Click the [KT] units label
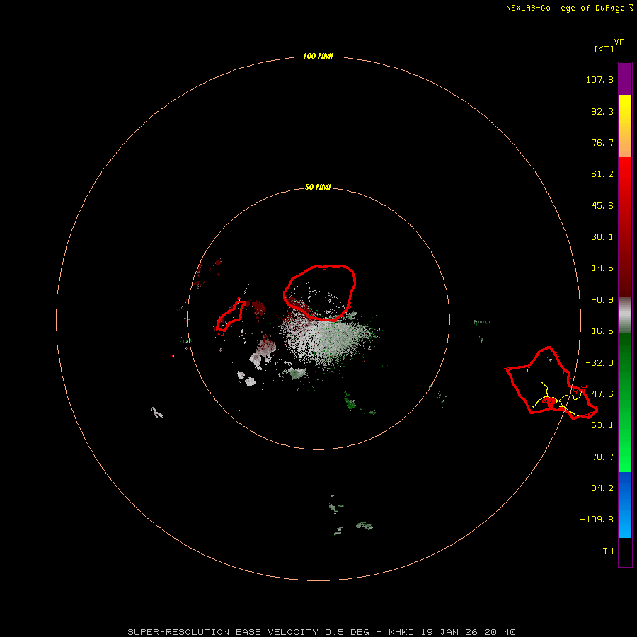637x637 pixels. 604,49
